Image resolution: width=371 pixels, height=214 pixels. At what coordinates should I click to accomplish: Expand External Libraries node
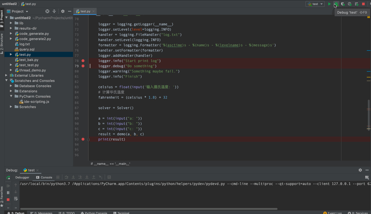click(x=7, y=75)
